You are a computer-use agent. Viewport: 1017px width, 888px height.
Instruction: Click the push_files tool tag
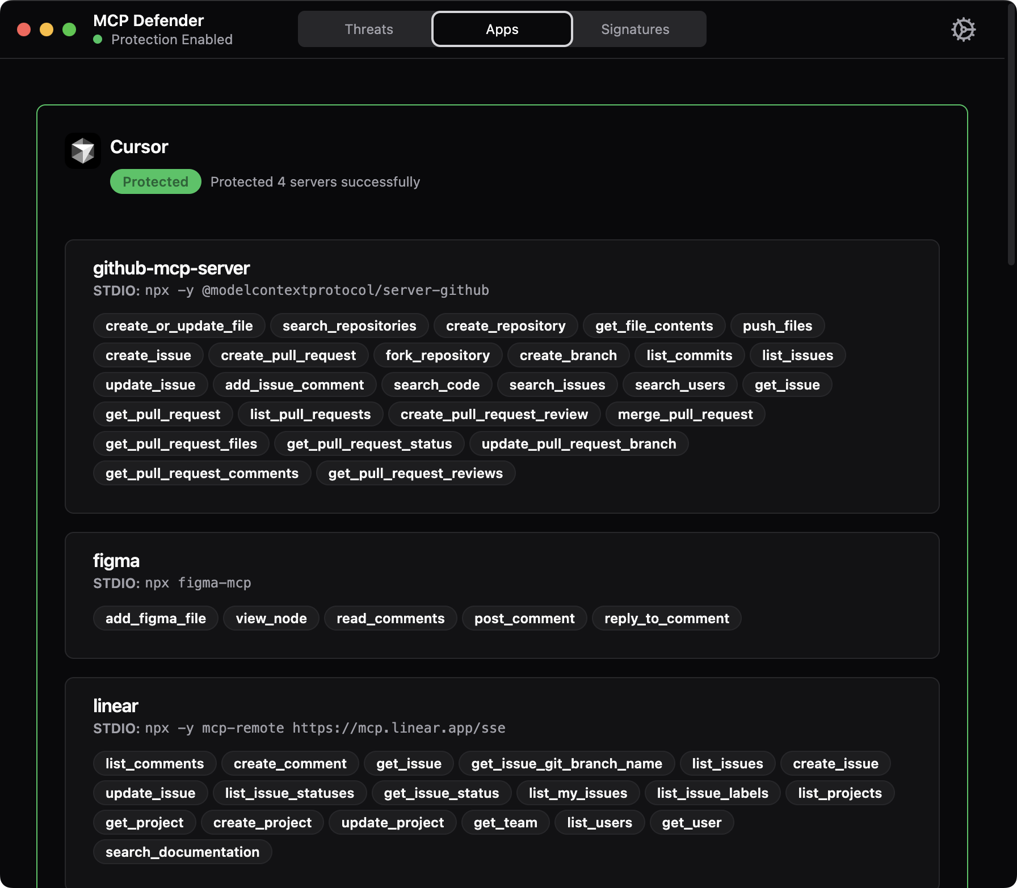(777, 326)
